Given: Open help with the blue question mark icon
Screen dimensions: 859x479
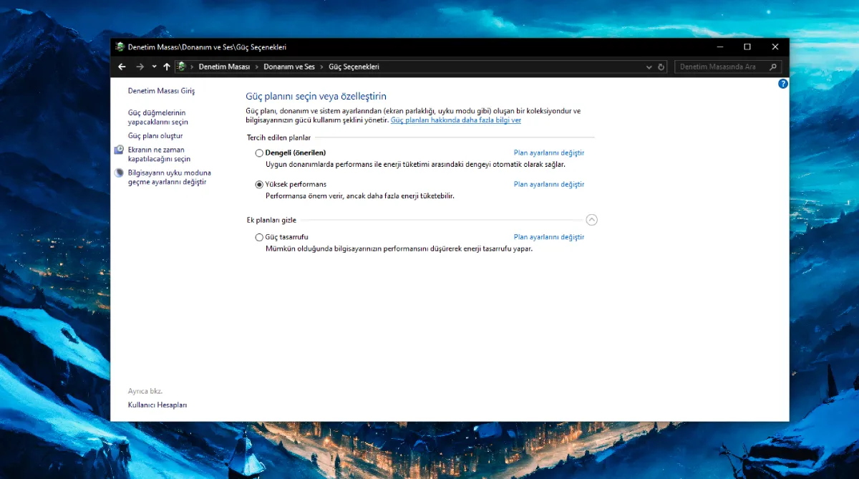Looking at the screenshot, I should (782, 84).
